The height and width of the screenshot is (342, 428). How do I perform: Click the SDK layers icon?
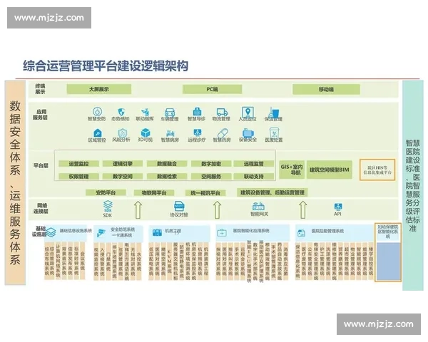pos(108,206)
